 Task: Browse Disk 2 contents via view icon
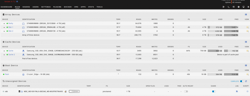click(247, 31)
